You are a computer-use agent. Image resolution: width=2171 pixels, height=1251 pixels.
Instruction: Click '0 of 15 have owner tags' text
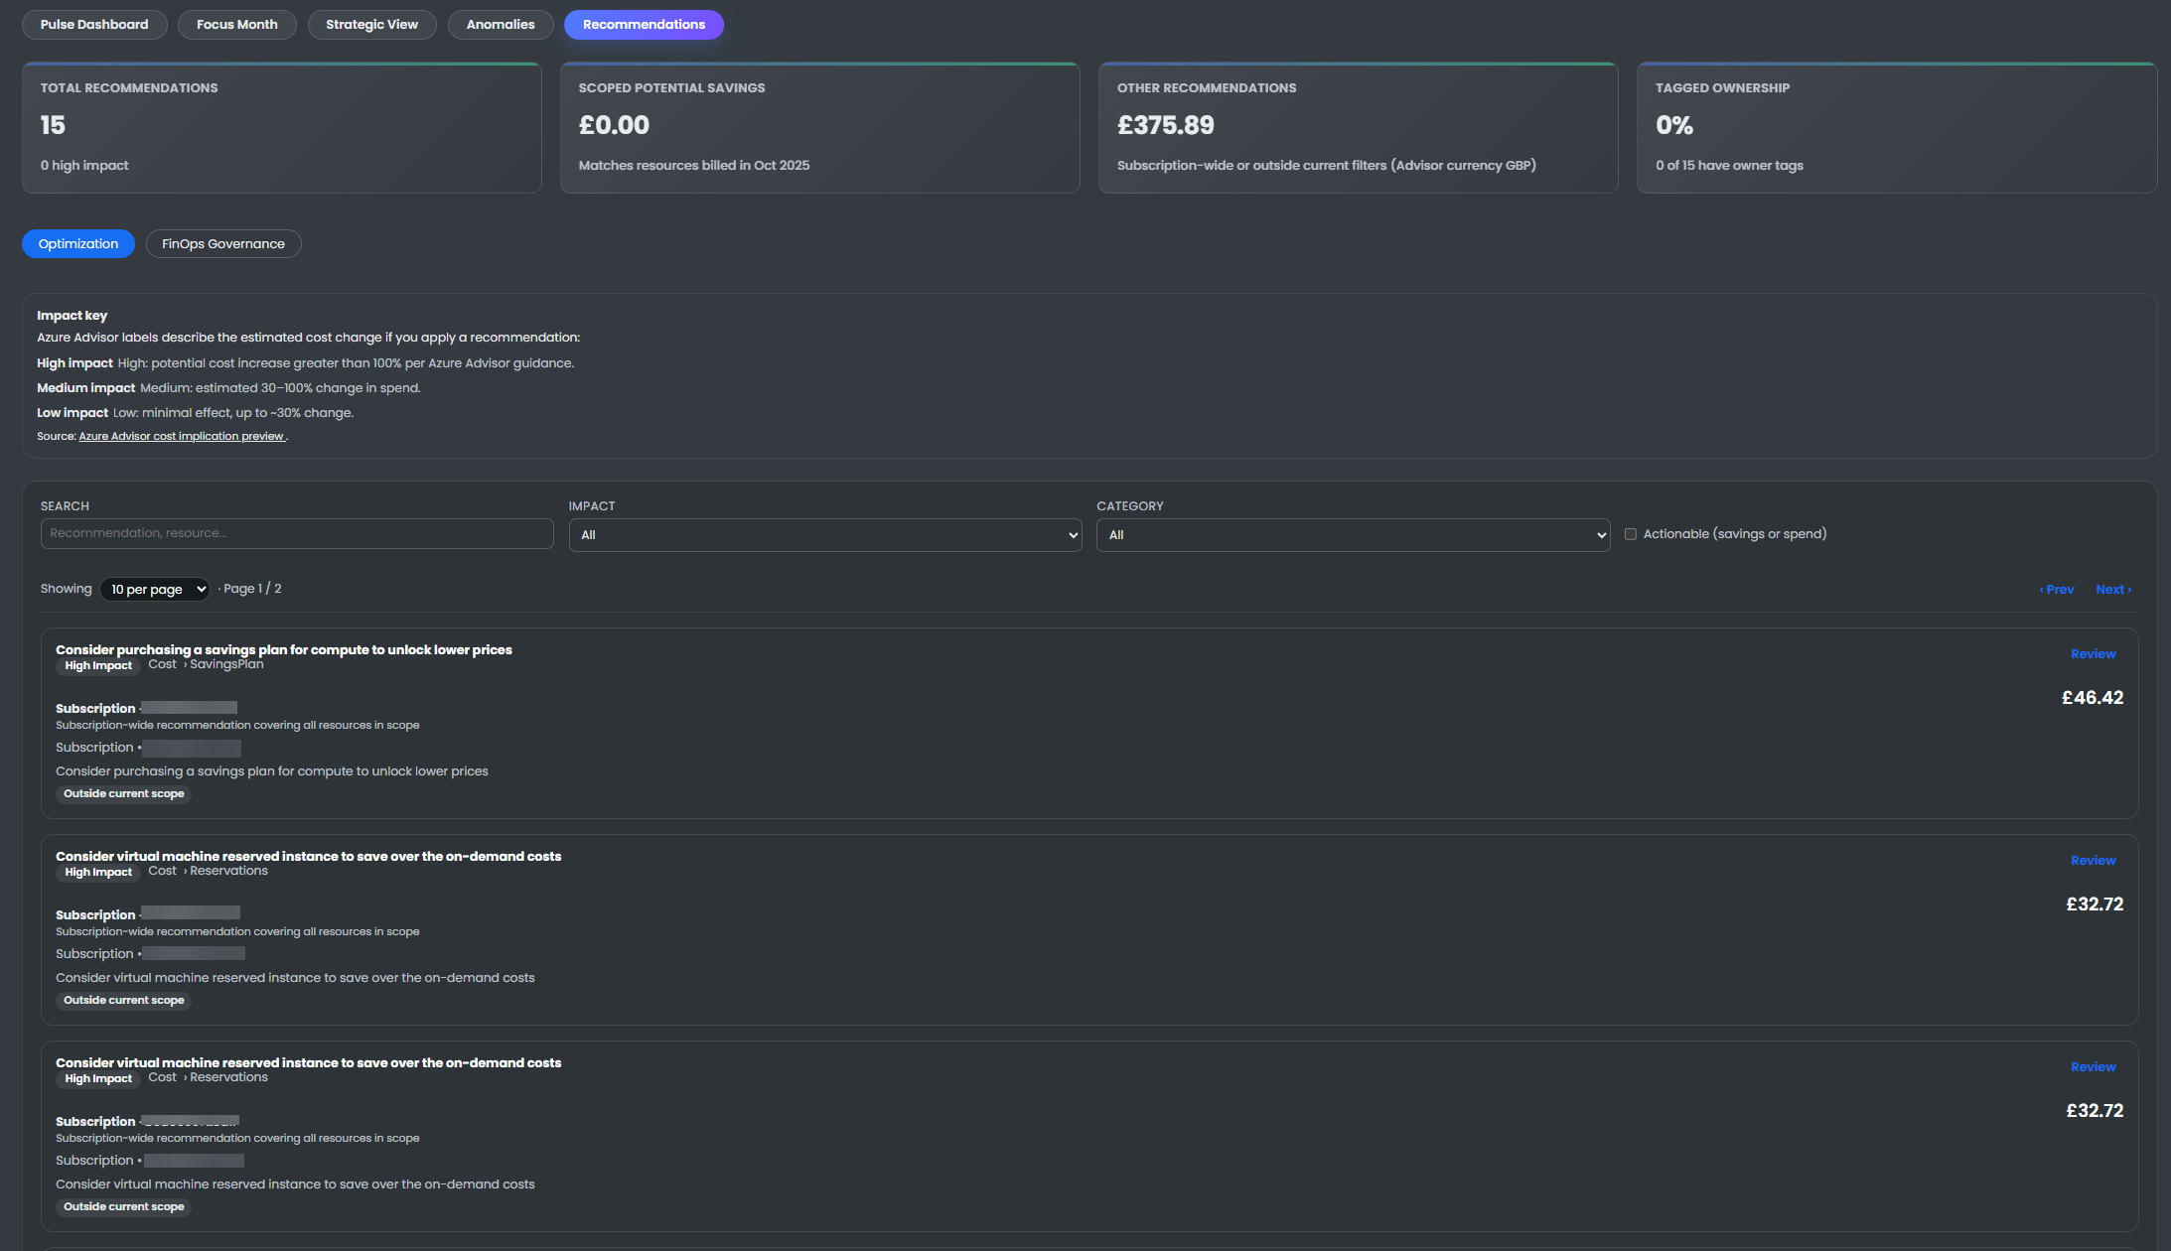coord(1729,166)
